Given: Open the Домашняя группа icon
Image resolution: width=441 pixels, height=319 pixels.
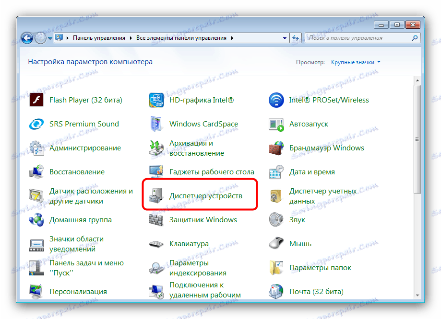Looking at the screenshot, I should point(36,220).
